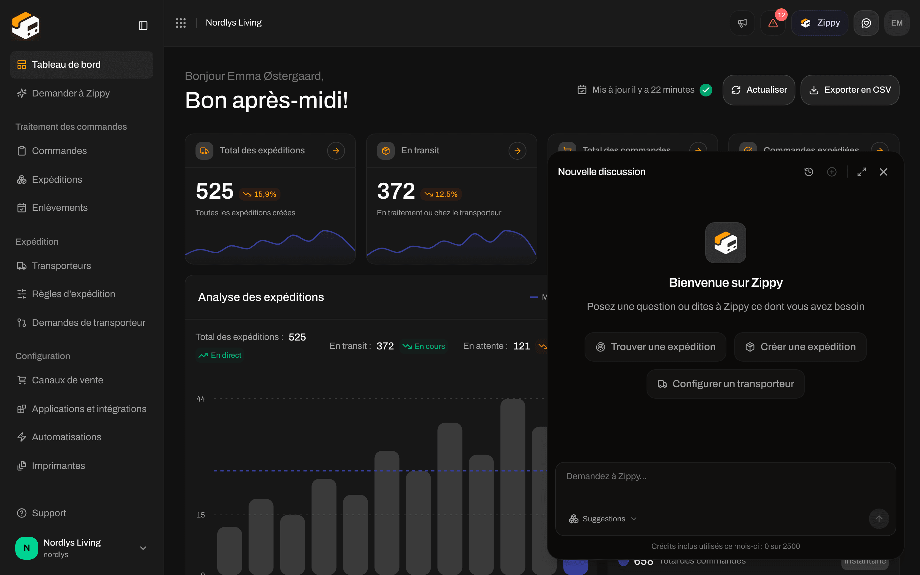
Task: Click the Nordlys Living header title
Action: 234,23
